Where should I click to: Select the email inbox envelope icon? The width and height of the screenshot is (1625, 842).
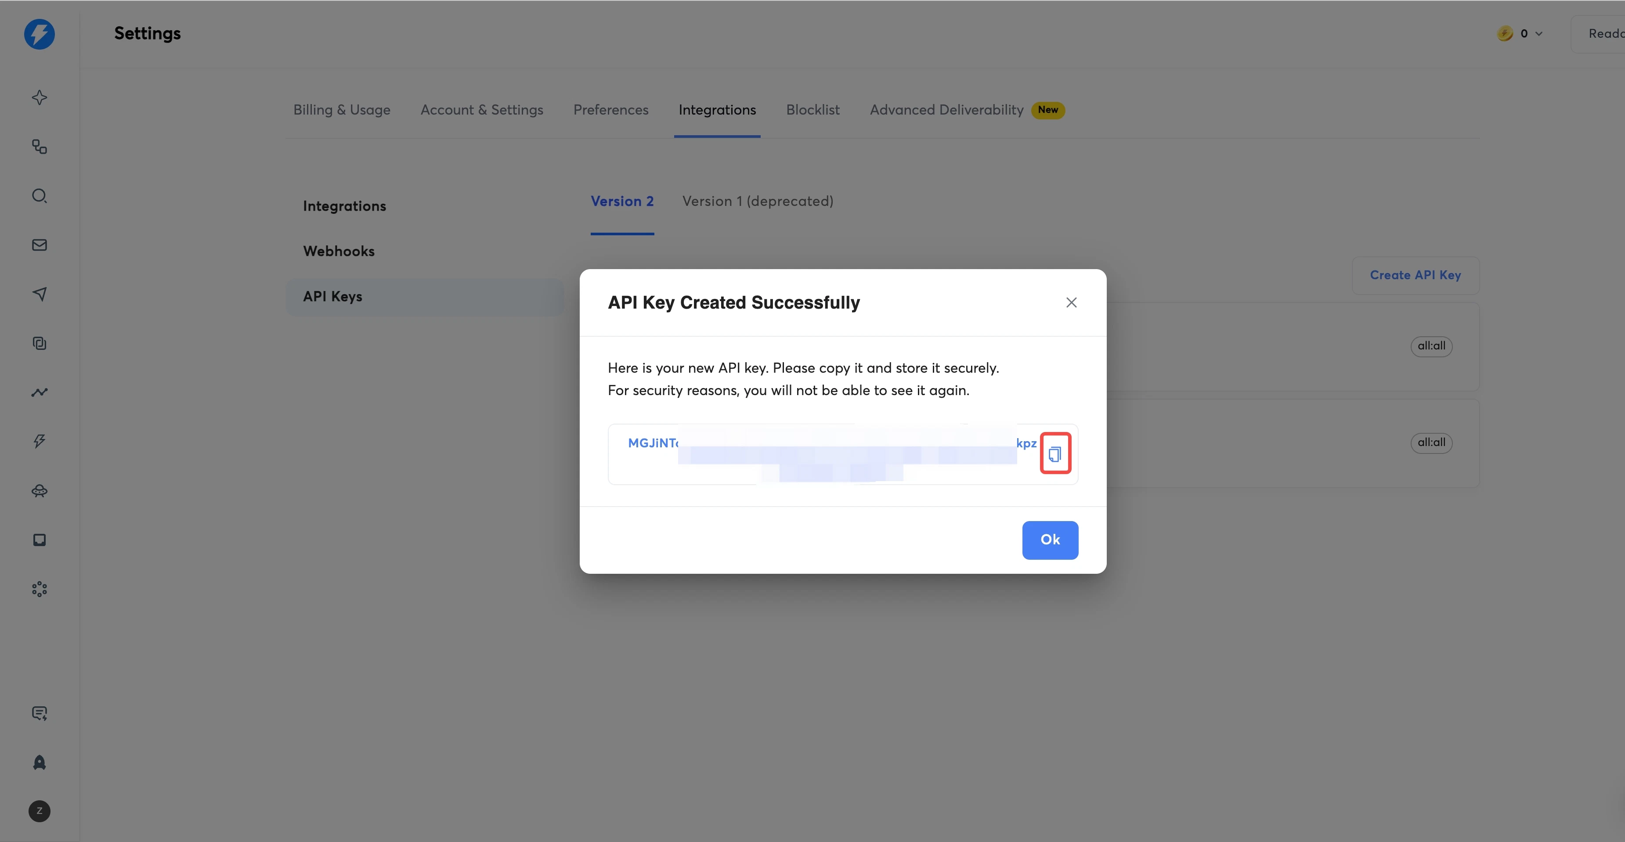(39, 245)
